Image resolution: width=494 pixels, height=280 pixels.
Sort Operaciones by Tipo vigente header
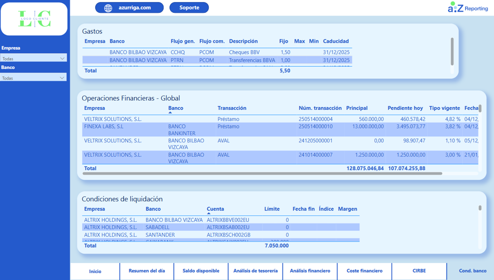444,108
